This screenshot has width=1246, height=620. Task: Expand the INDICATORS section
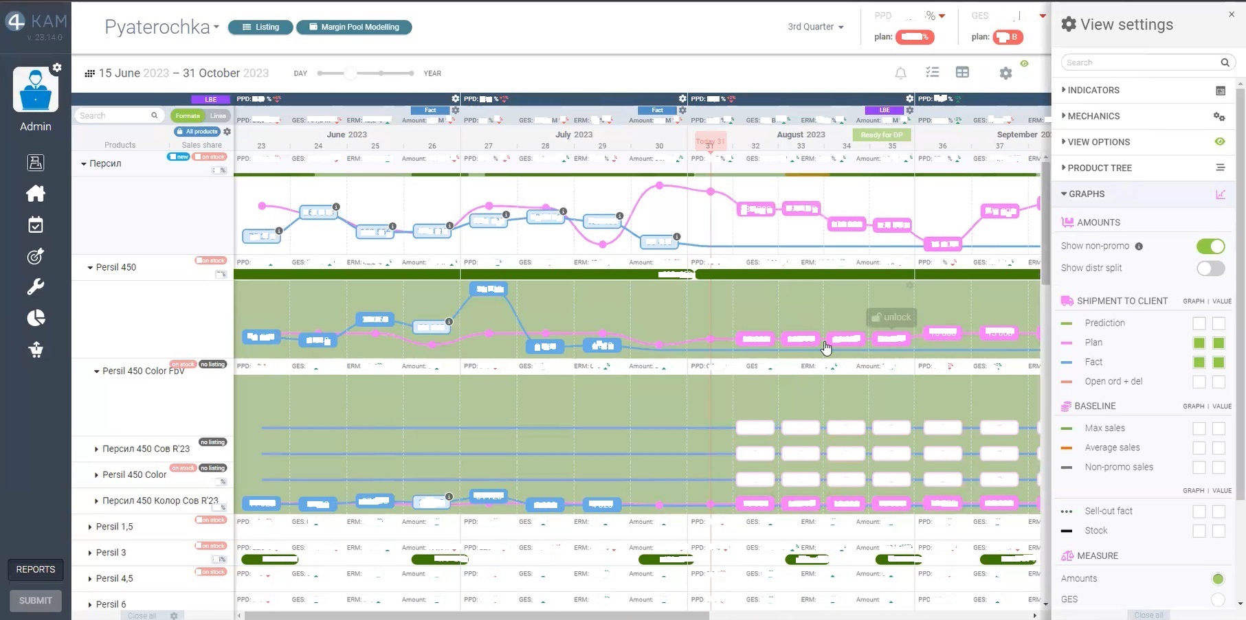pyautogui.click(x=1091, y=91)
